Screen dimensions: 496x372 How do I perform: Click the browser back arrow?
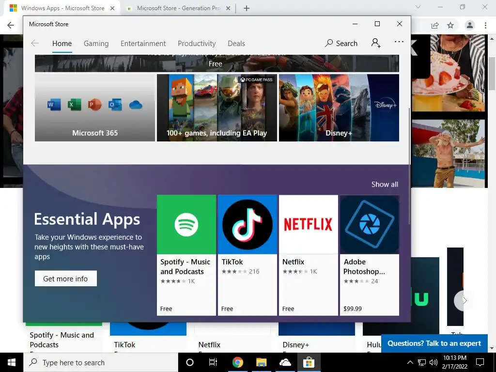pyautogui.click(x=11, y=25)
